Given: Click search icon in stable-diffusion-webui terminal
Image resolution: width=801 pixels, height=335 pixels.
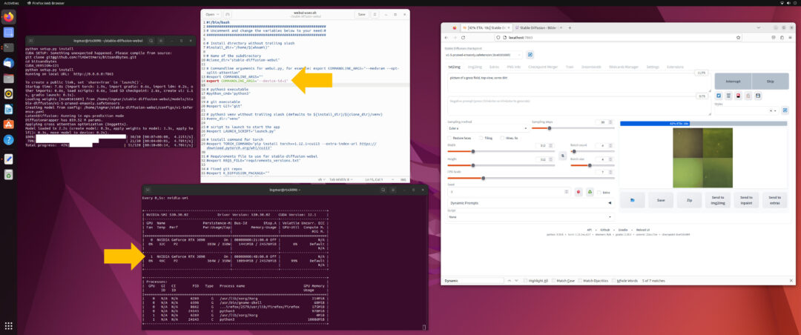Looking at the screenshot, I should tap(152, 40).
